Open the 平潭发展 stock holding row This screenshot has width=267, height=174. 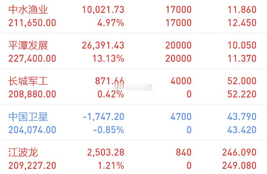pyautogui.click(x=133, y=52)
